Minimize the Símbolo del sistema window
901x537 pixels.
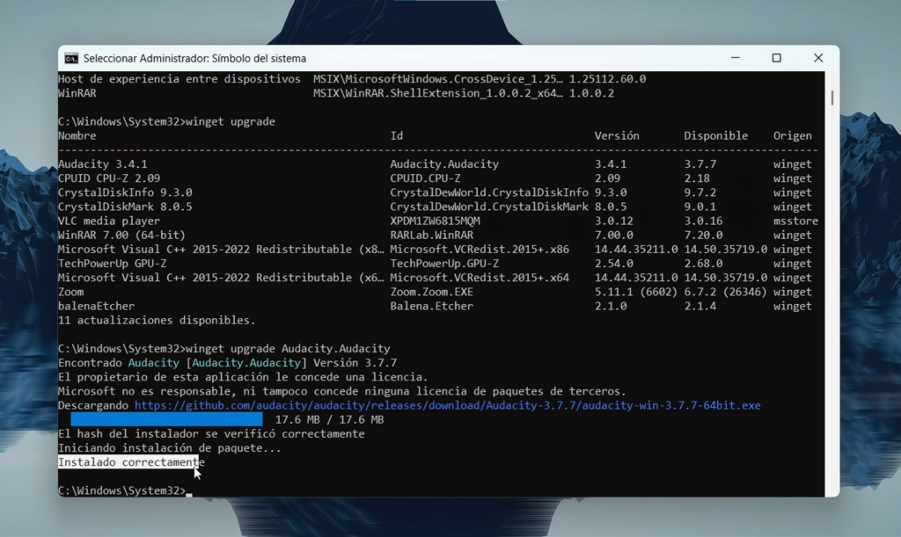(735, 58)
